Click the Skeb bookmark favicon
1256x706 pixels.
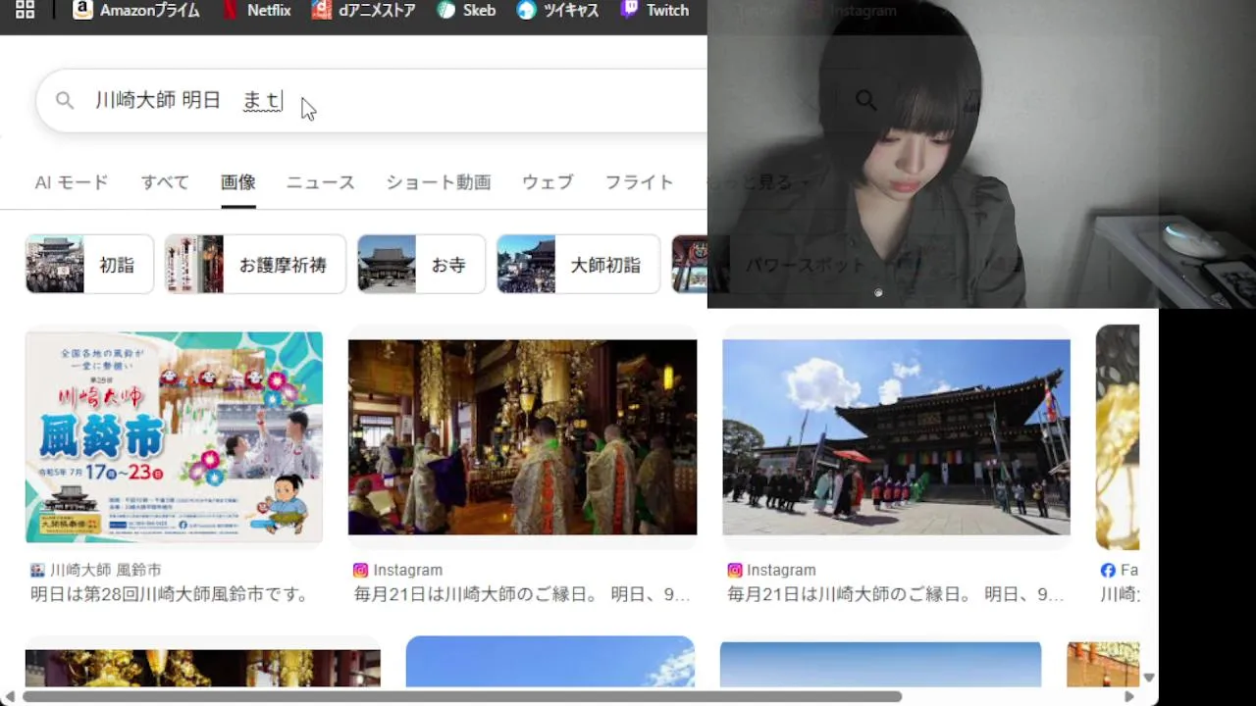[446, 10]
